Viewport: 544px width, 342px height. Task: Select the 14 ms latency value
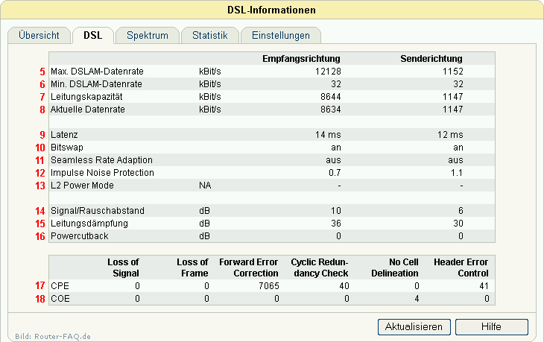[328, 135]
